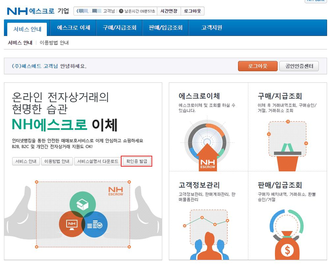
Task: Click the clock icon beside 남은시간
Action: (x=121, y=11)
